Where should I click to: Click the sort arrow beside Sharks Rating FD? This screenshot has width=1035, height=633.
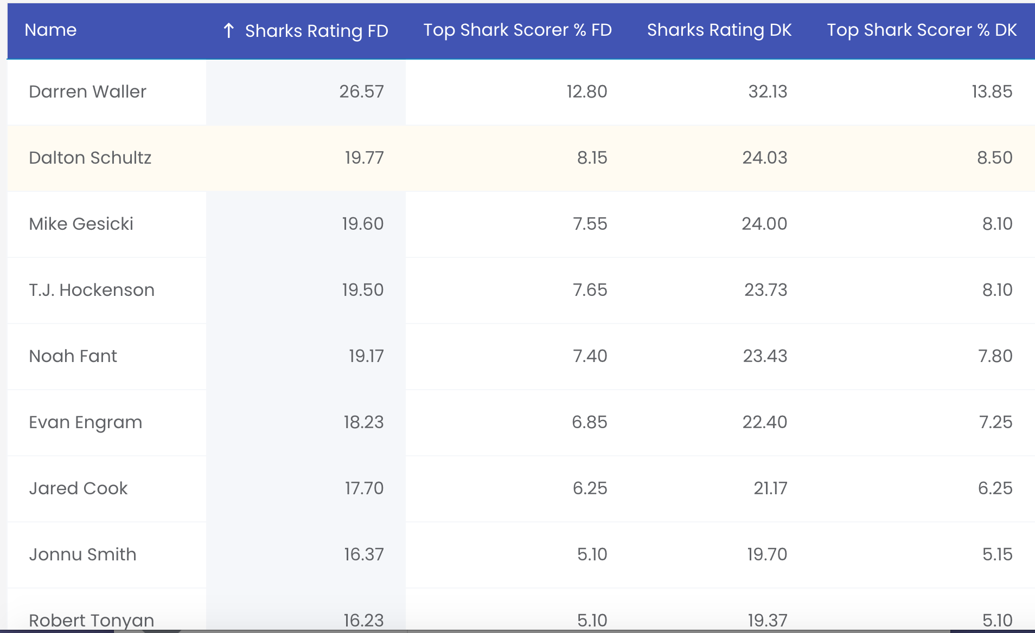tap(229, 30)
